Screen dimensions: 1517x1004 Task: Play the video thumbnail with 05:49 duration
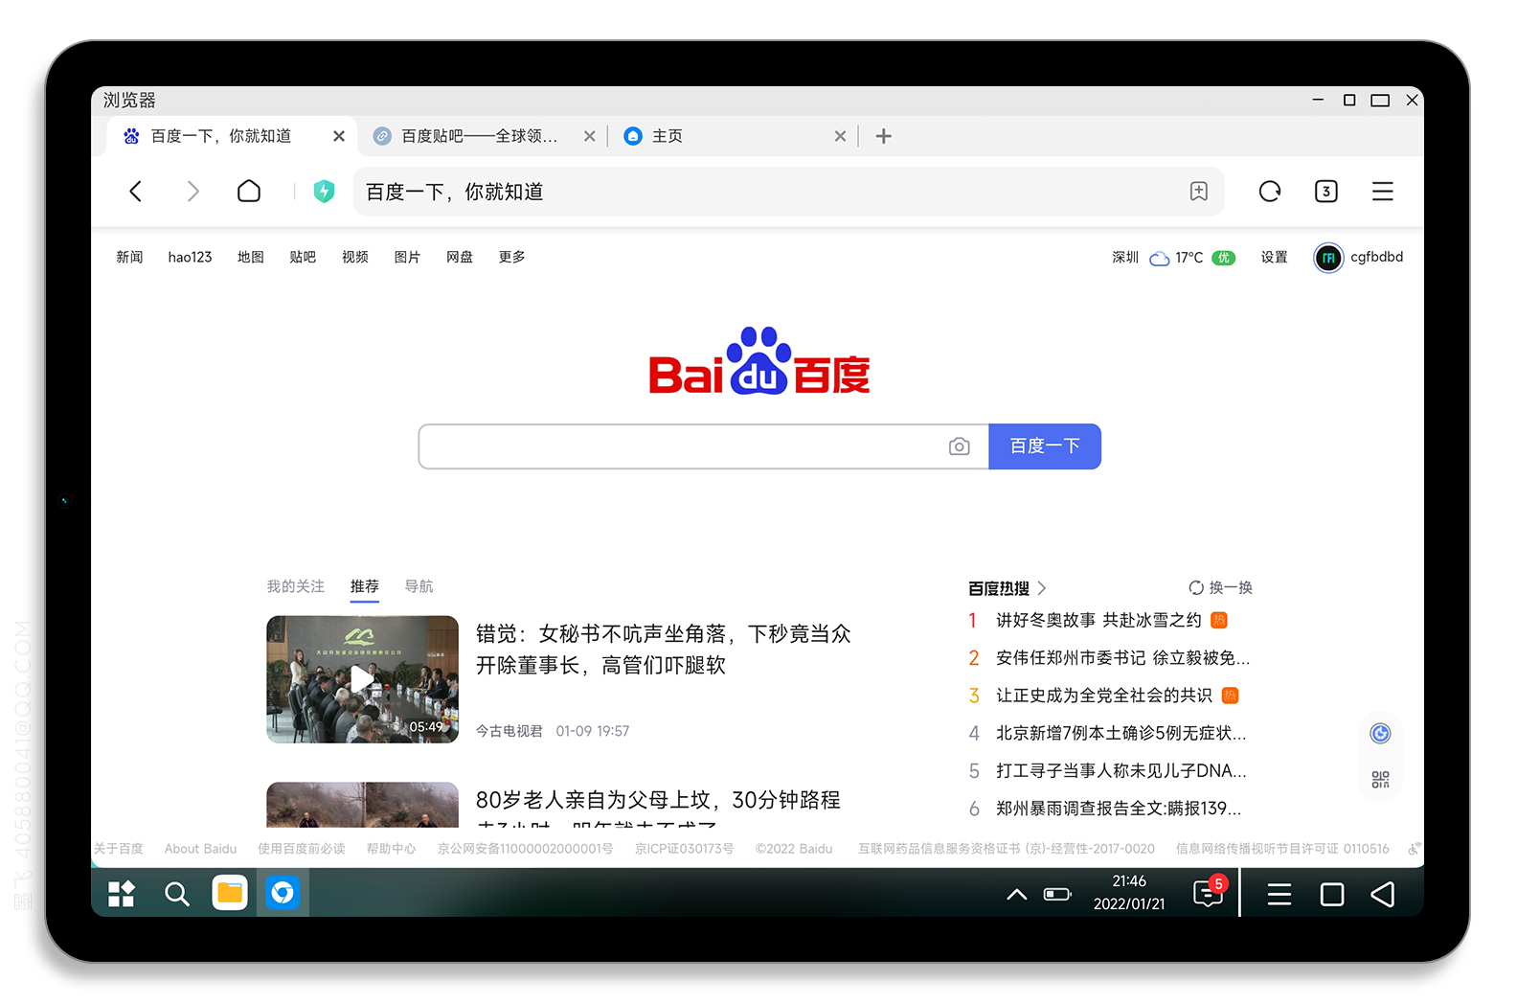[x=362, y=679]
